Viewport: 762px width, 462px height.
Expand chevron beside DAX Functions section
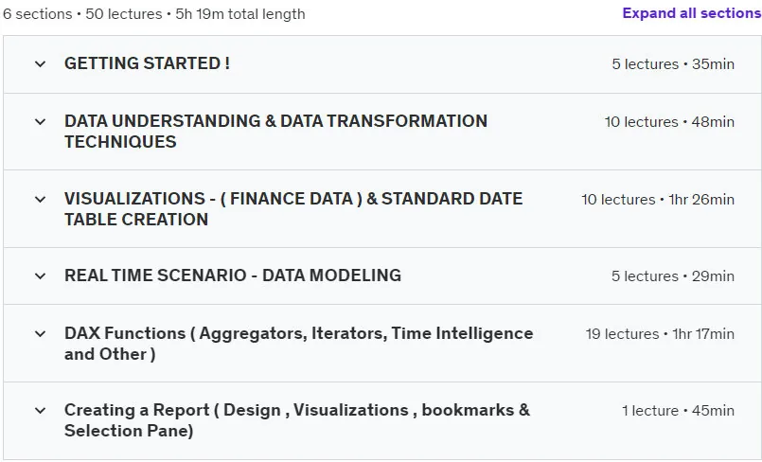pyautogui.click(x=41, y=334)
